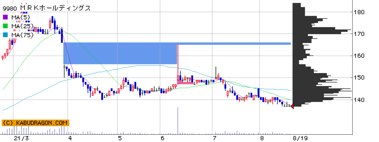Image resolution: width=379 pixels, height=142 pixels.
Task: Click the MA(75) legend label
Action: 22,35
